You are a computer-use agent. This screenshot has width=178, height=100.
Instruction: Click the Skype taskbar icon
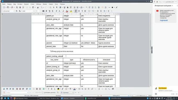[8, 98]
